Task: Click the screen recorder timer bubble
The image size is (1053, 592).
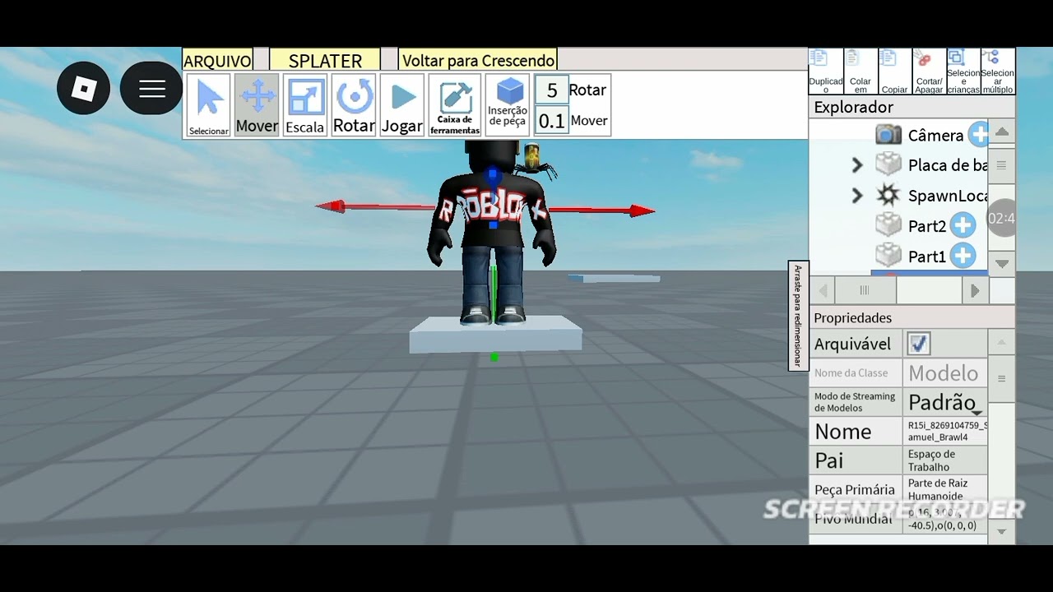Action: (1000, 218)
